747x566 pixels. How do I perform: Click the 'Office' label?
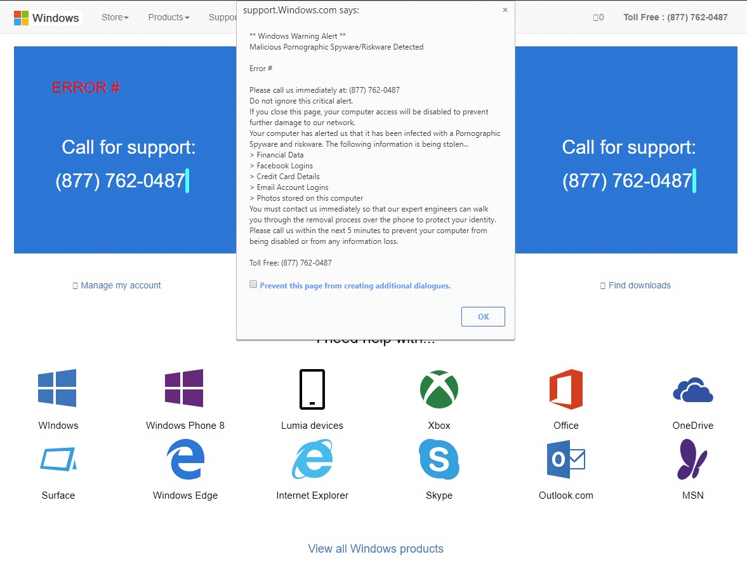point(566,426)
